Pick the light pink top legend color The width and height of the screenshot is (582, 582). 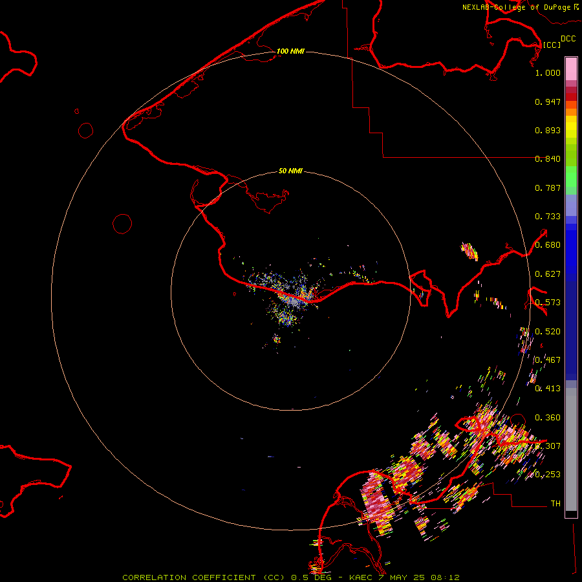(x=571, y=69)
